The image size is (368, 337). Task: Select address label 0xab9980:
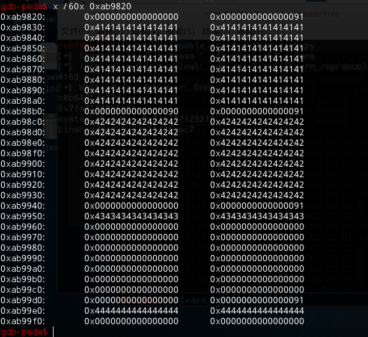(23, 248)
